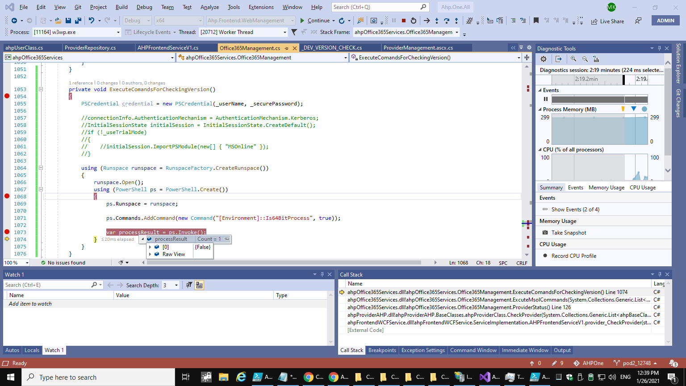Click the Diagnostic Tools timeline ruler
This screenshot has height=386, width=686.
click(x=599, y=79)
